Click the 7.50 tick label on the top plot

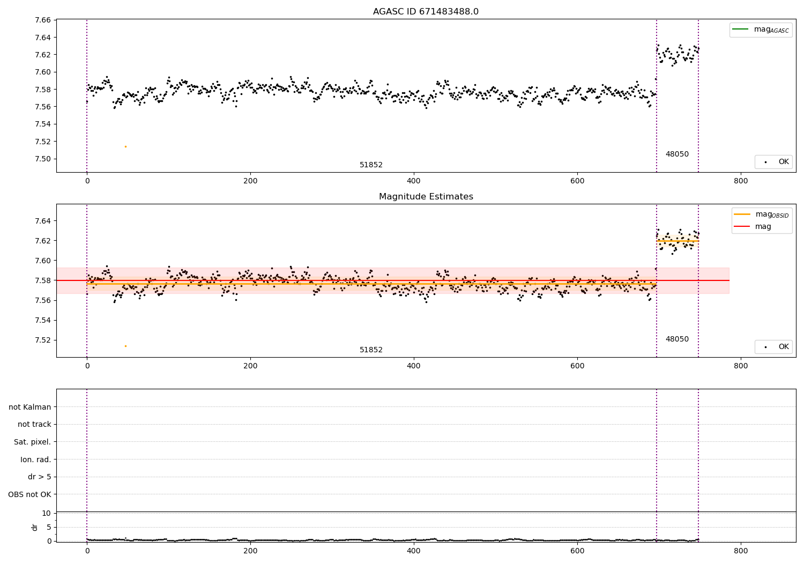(42, 159)
